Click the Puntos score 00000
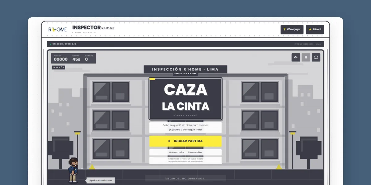371x185 pixels. (61, 59)
